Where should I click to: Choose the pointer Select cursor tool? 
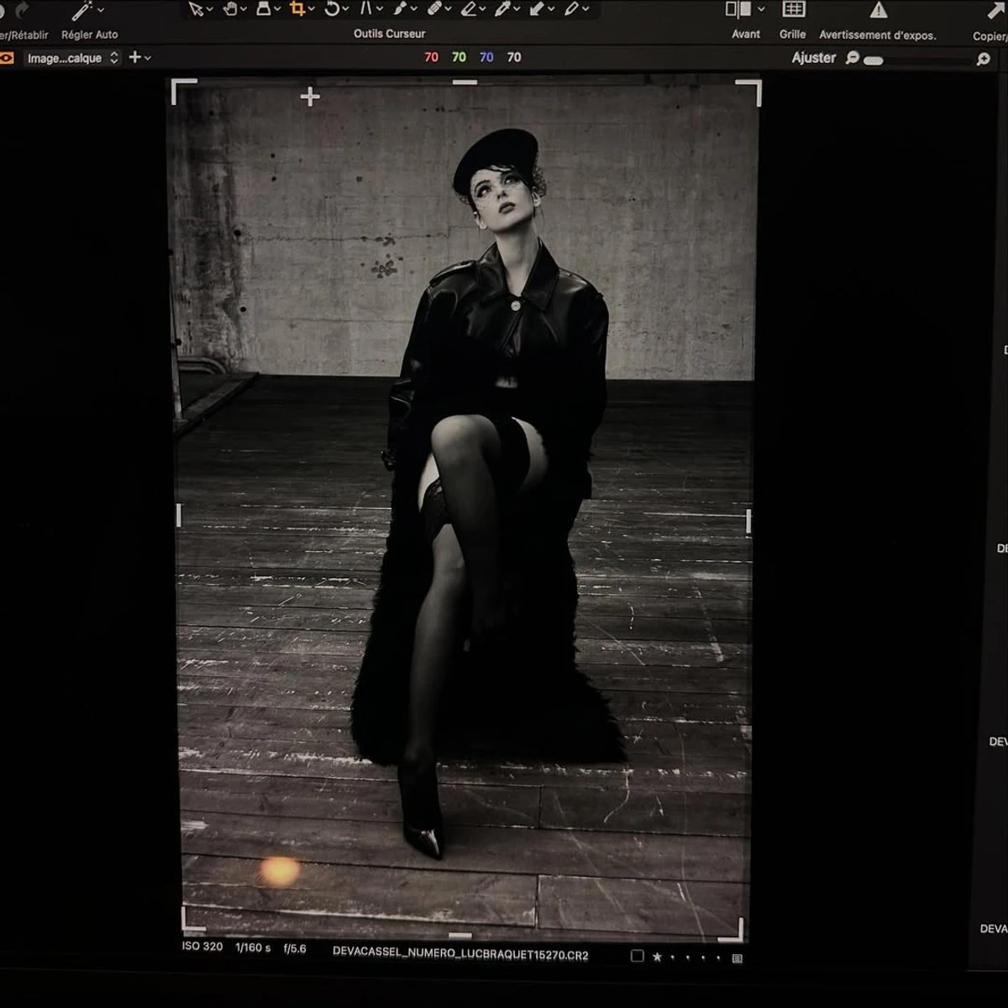pos(196,9)
